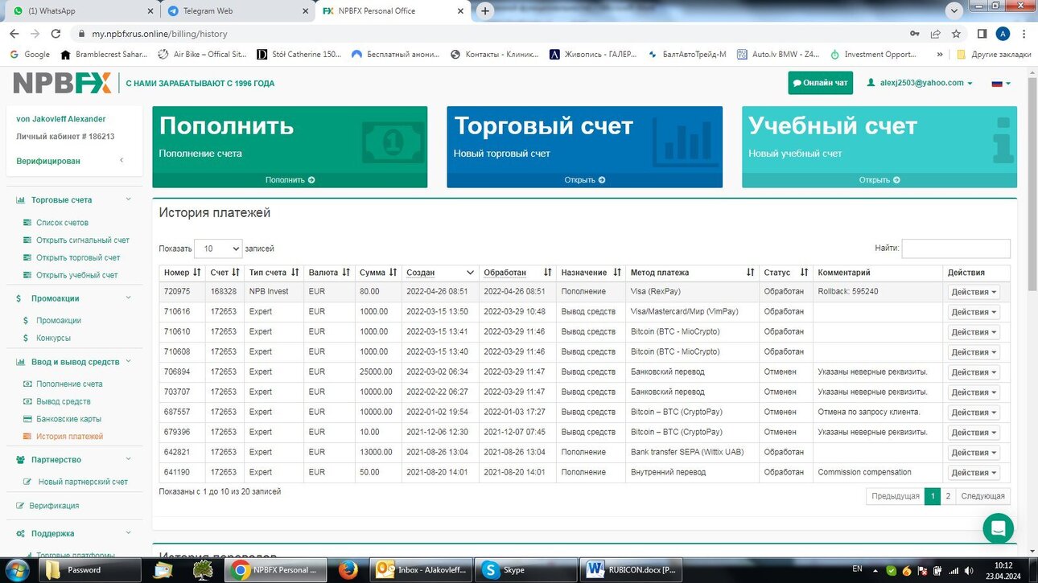Open the Windows Start menu

coord(16,570)
